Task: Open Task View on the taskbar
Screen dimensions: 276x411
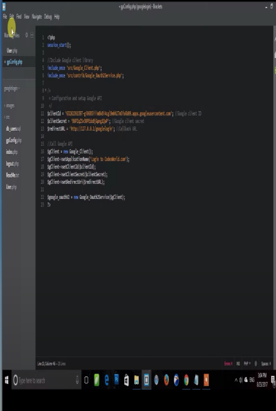Action: 86,380
